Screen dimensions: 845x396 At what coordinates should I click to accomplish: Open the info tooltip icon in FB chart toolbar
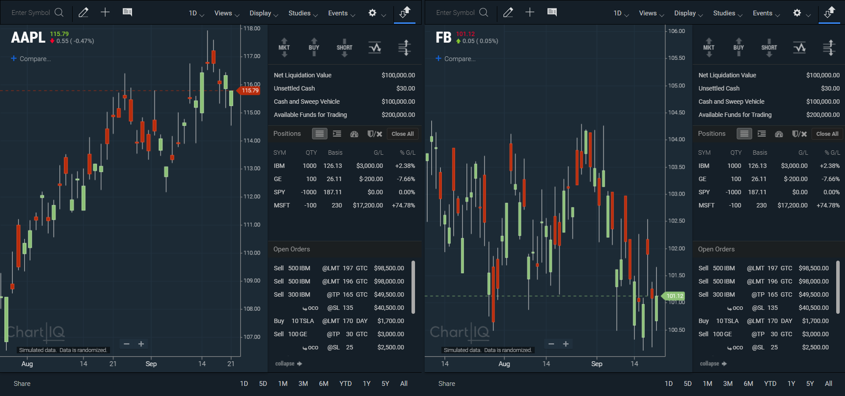click(552, 12)
